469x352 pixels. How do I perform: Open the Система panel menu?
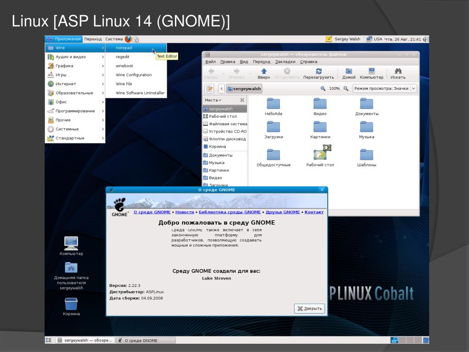pyautogui.click(x=114, y=39)
